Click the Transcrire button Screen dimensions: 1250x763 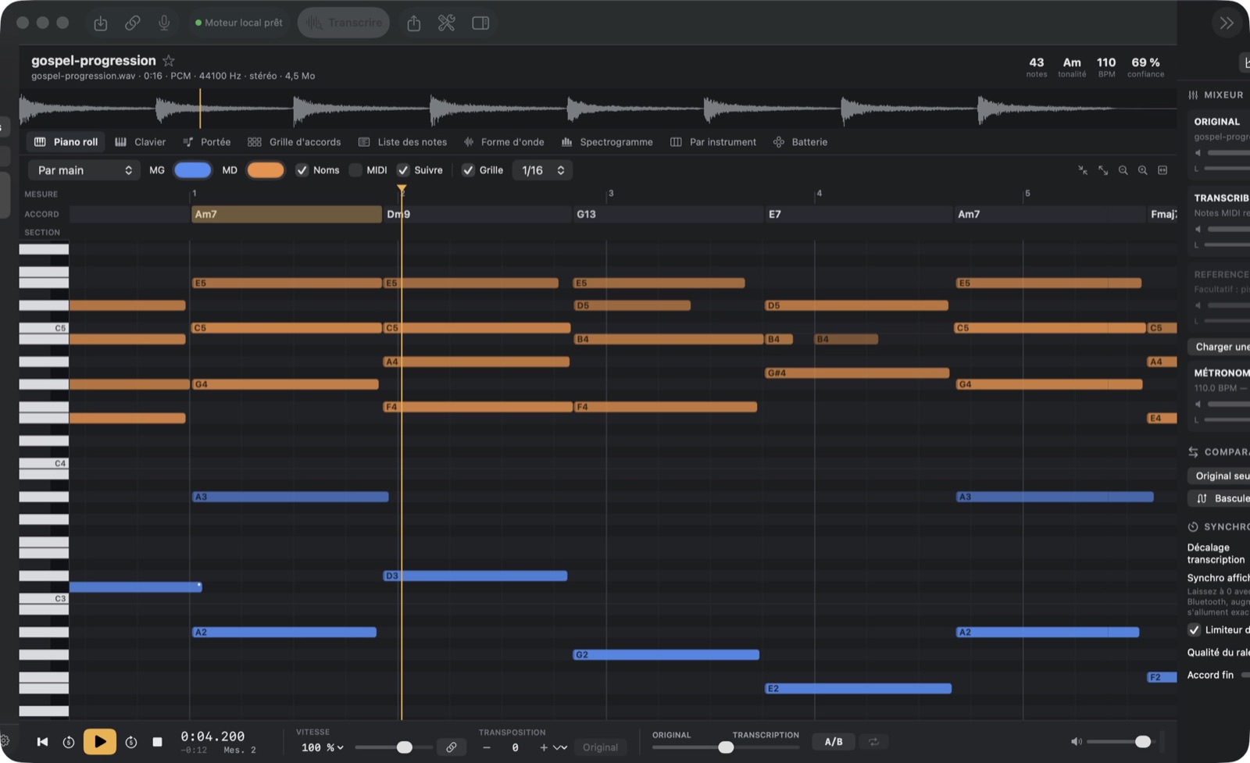[344, 23]
